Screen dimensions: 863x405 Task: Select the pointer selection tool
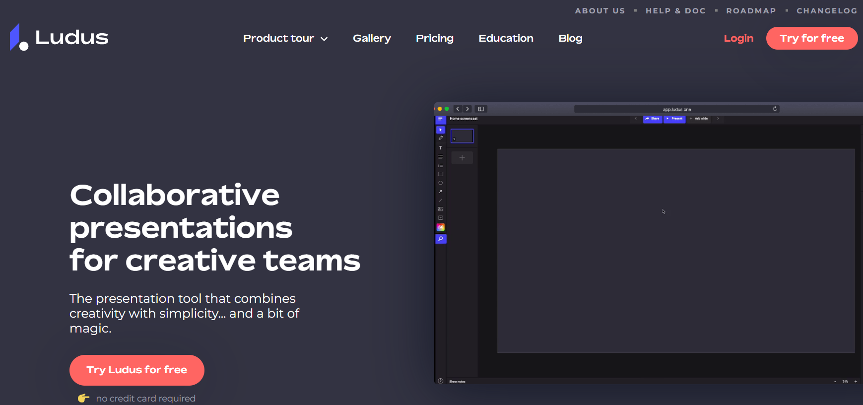tap(440, 130)
